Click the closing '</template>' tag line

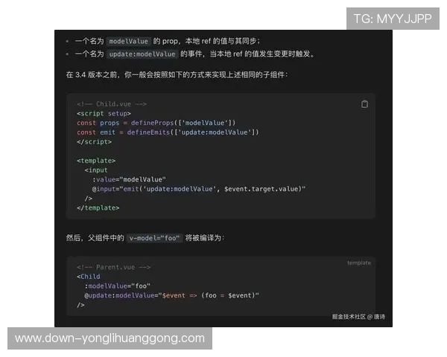pyautogui.click(x=98, y=208)
